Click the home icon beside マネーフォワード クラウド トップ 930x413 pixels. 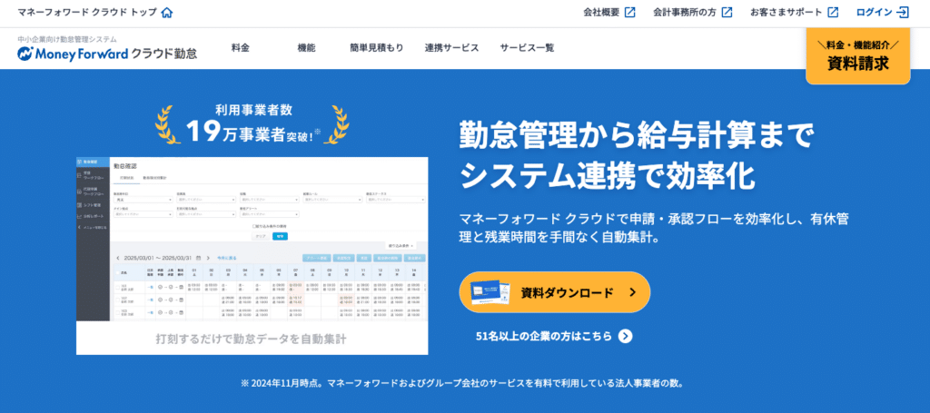[167, 13]
